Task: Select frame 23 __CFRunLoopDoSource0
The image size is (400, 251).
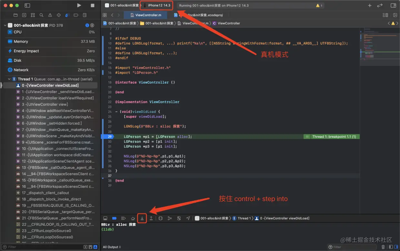Action: 50,231
